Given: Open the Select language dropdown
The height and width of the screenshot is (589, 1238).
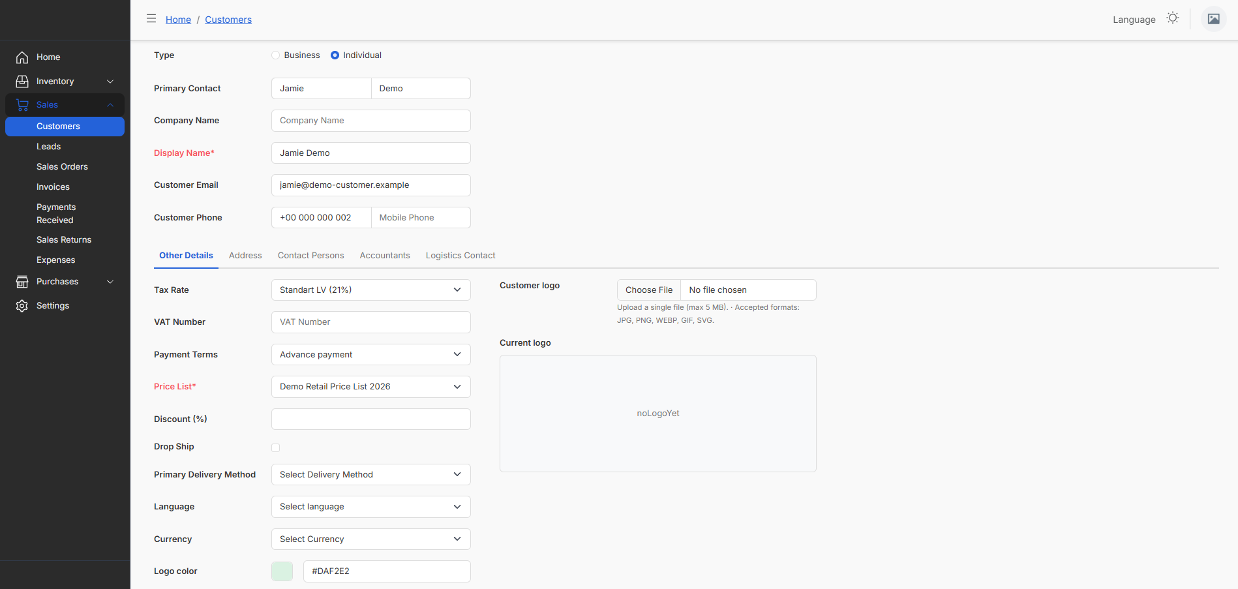Looking at the screenshot, I should pyautogui.click(x=371, y=507).
